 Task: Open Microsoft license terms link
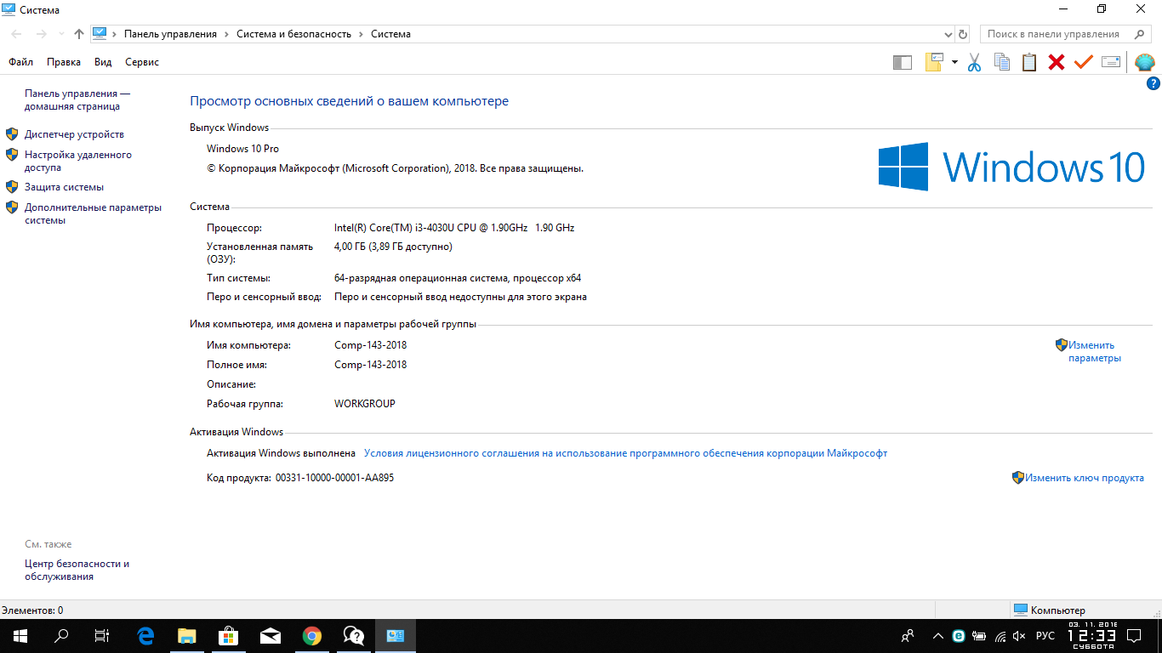(x=625, y=453)
